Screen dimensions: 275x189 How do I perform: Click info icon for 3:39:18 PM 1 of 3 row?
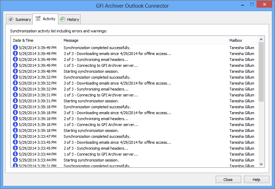(x=15, y=124)
